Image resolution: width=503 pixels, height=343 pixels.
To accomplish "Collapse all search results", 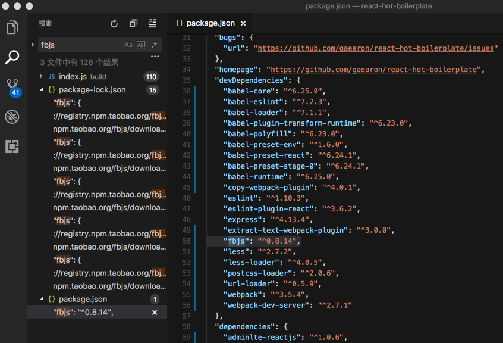I will coord(133,24).
